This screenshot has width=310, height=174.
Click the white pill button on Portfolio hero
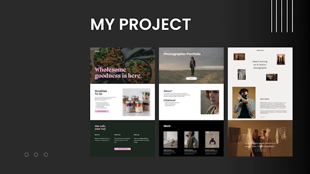click(191, 79)
